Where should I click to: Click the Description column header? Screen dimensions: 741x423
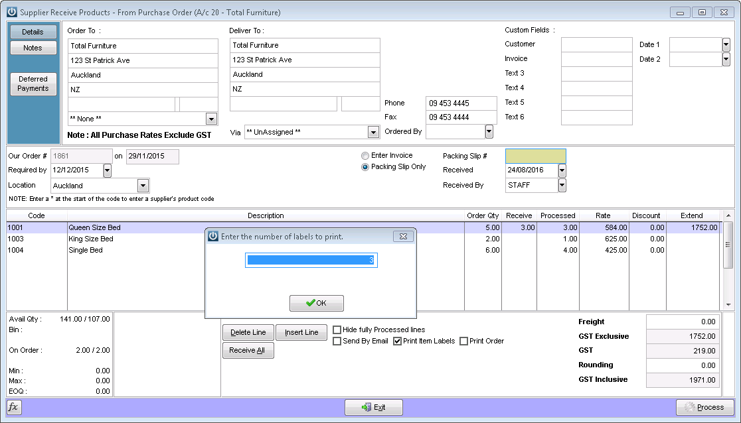266,215
